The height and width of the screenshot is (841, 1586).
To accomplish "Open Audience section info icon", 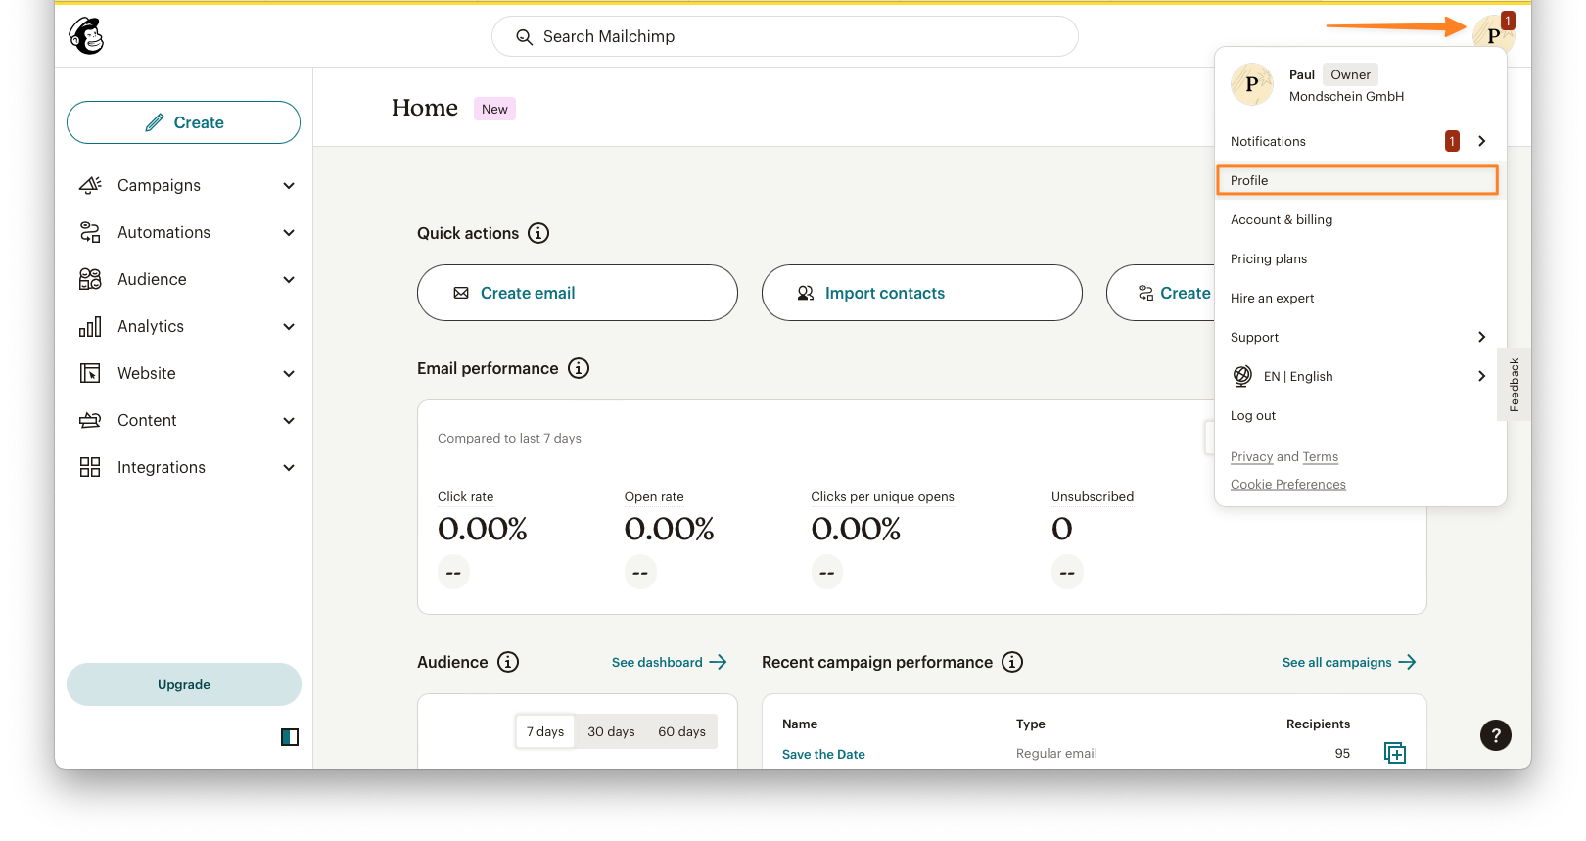I will (x=508, y=662).
